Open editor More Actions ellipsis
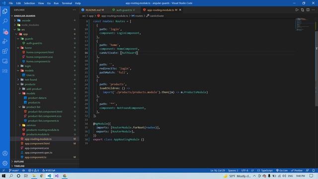 pyautogui.click(x=314, y=10)
